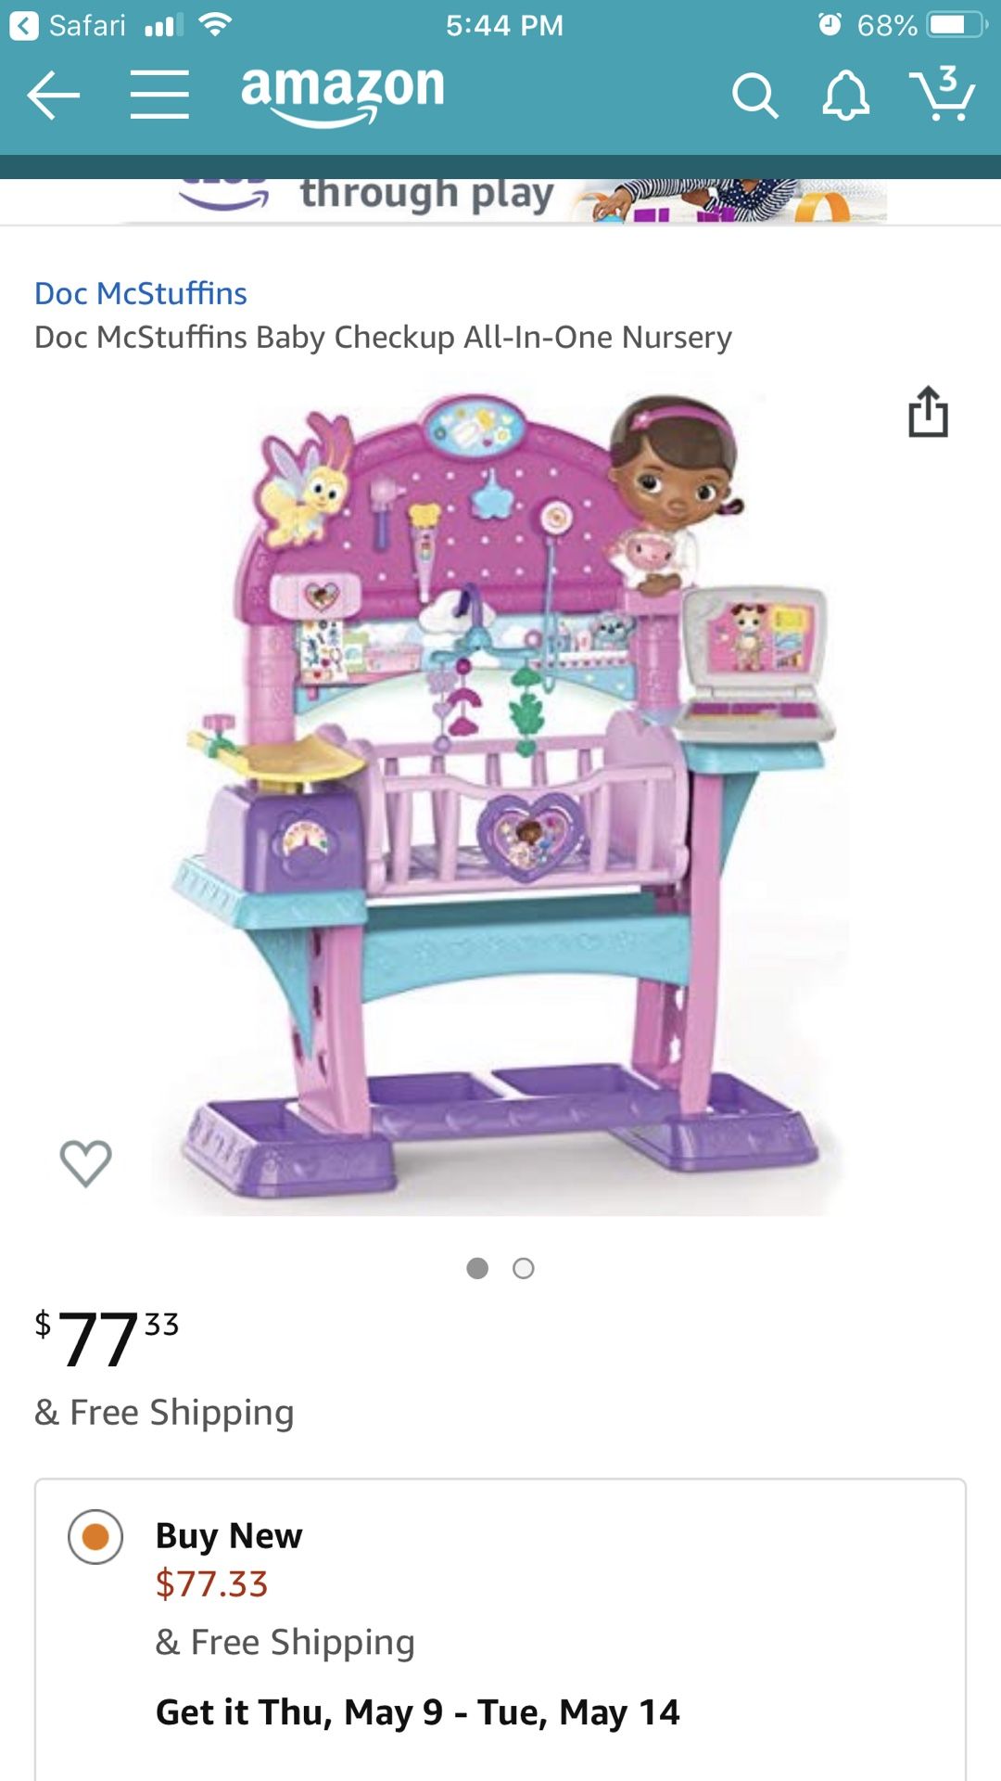Tap the Amazon logo
This screenshot has width=1001, height=1781.
click(343, 95)
